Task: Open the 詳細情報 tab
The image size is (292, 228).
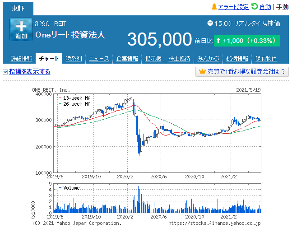Action: [x=21, y=59]
